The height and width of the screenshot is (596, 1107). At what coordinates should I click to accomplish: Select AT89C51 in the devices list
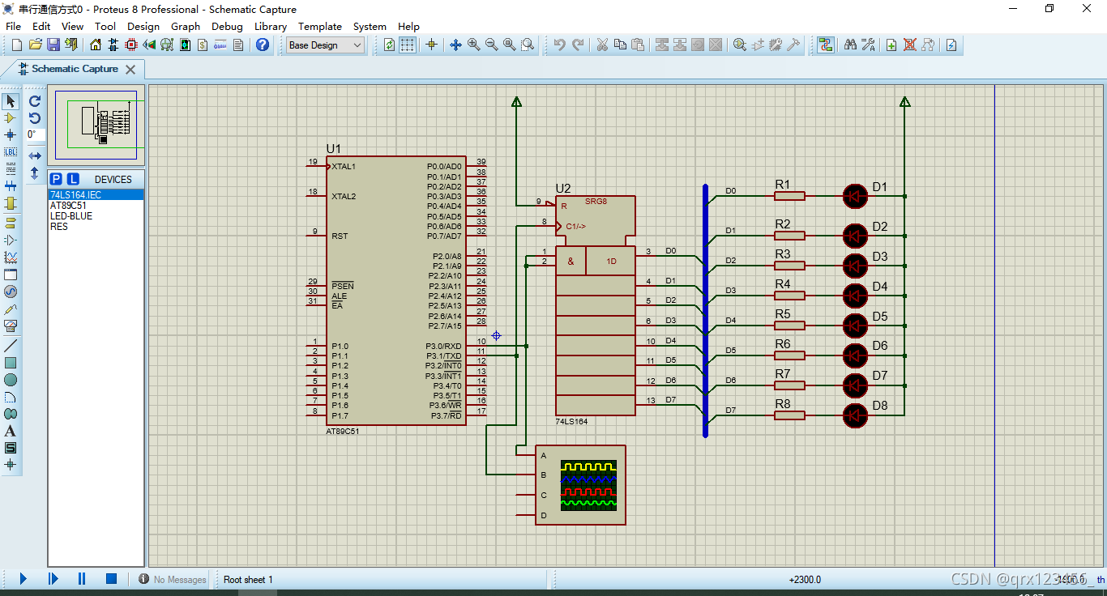pyautogui.click(x=96, y=206)
